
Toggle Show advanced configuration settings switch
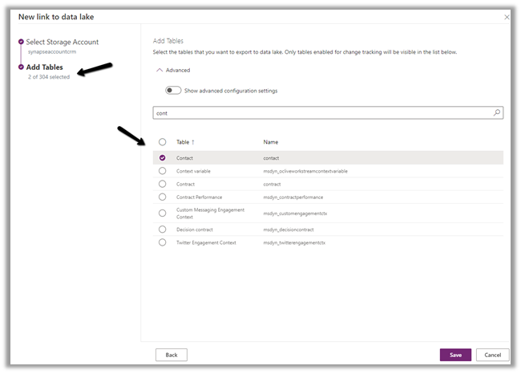(x=173, y=91)
